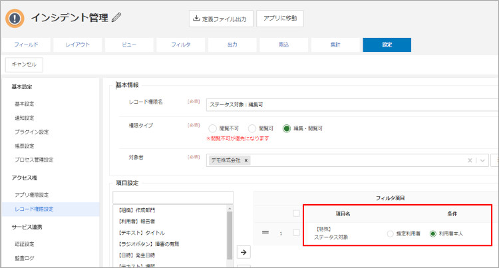Select the 閲覧可 radio button
The width and height of the screenshot is (499, 268).
click(252, 128)
